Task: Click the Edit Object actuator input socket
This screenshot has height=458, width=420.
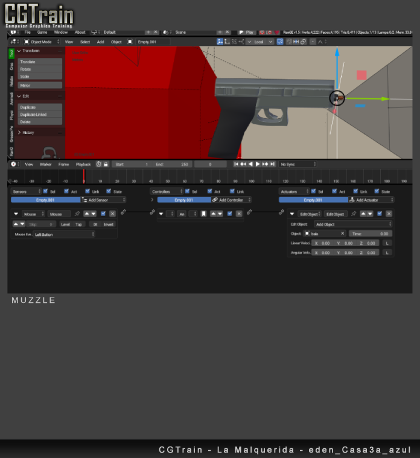Action: click(x=281, y=212)
